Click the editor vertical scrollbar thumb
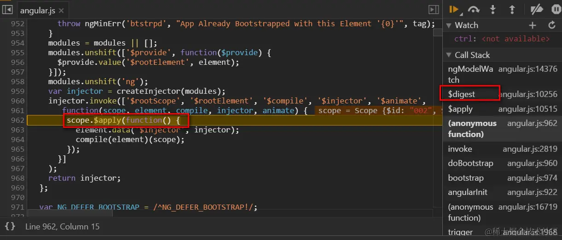This screenshot has height=240, width=562. coord(437,33)
